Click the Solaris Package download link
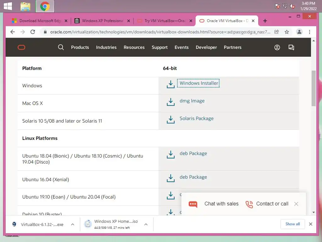This screenshot has height=242, width=322. tap(197, 118)
